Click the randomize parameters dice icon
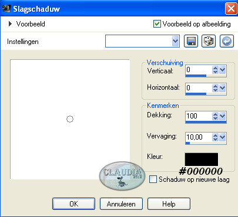Image resolution: width=238 pixels, height=217 pixels. pyautogui.click(x=209, y=41)
